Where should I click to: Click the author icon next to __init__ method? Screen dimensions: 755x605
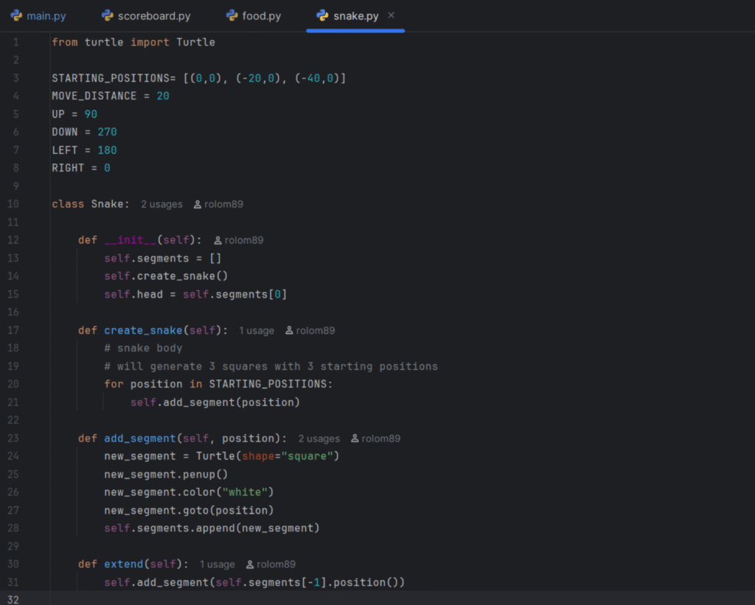218,240
